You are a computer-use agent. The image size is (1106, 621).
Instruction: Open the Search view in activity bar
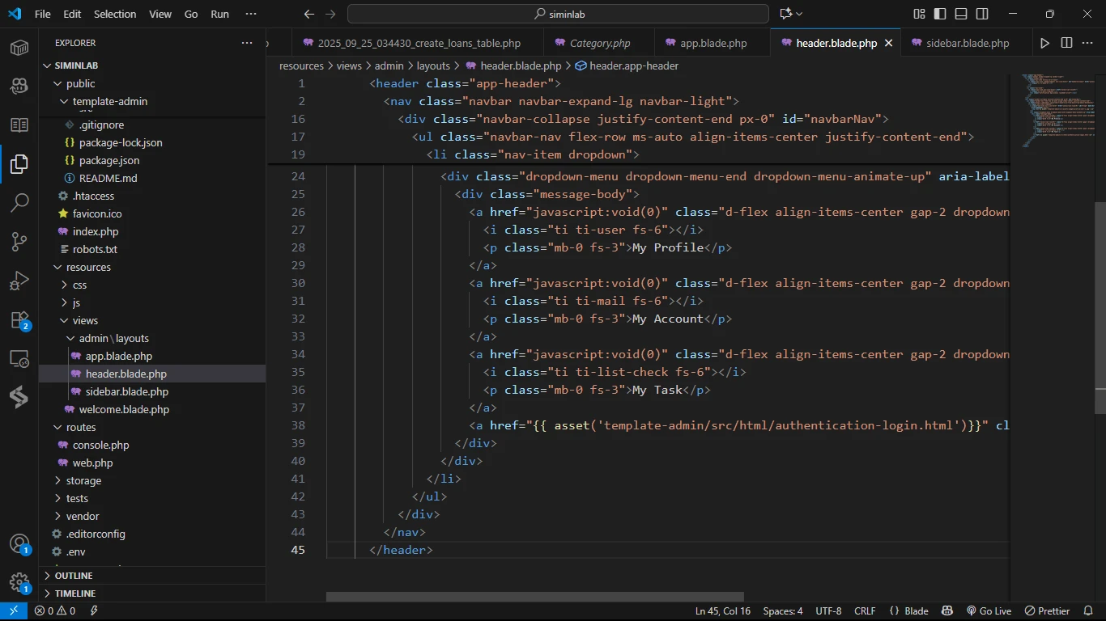tap(19, 202)
